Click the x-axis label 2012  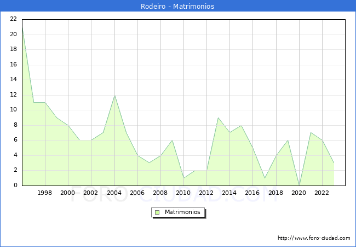[206, 193]
